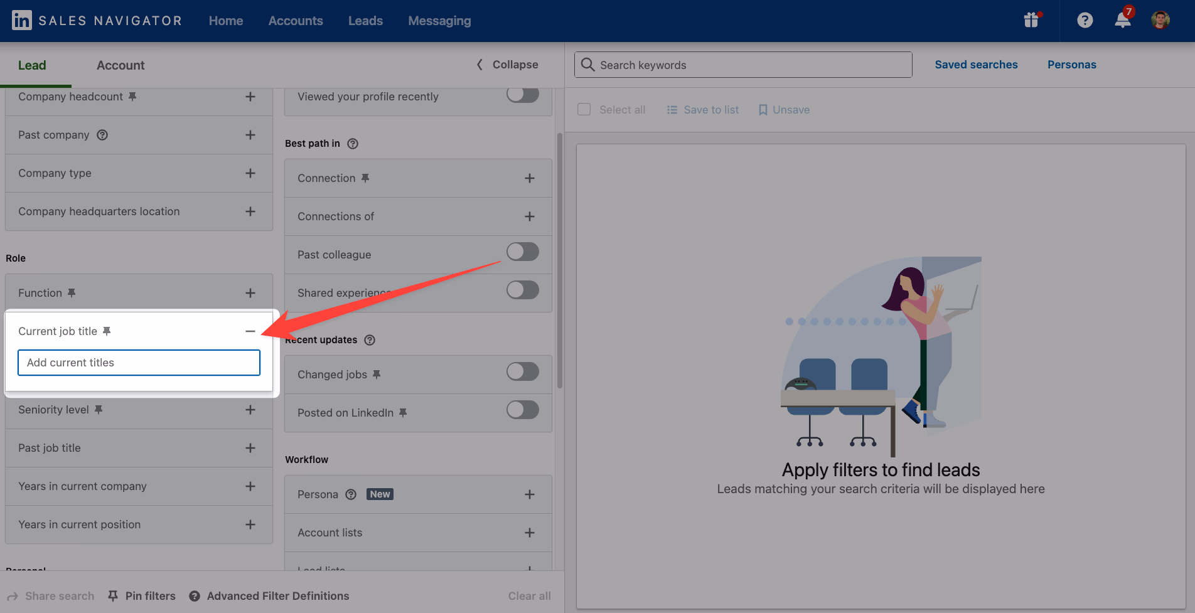Viewport: 1195px width, 613px height.
Task: Click the search magnifier icon
Action: (x=587, y=65)
